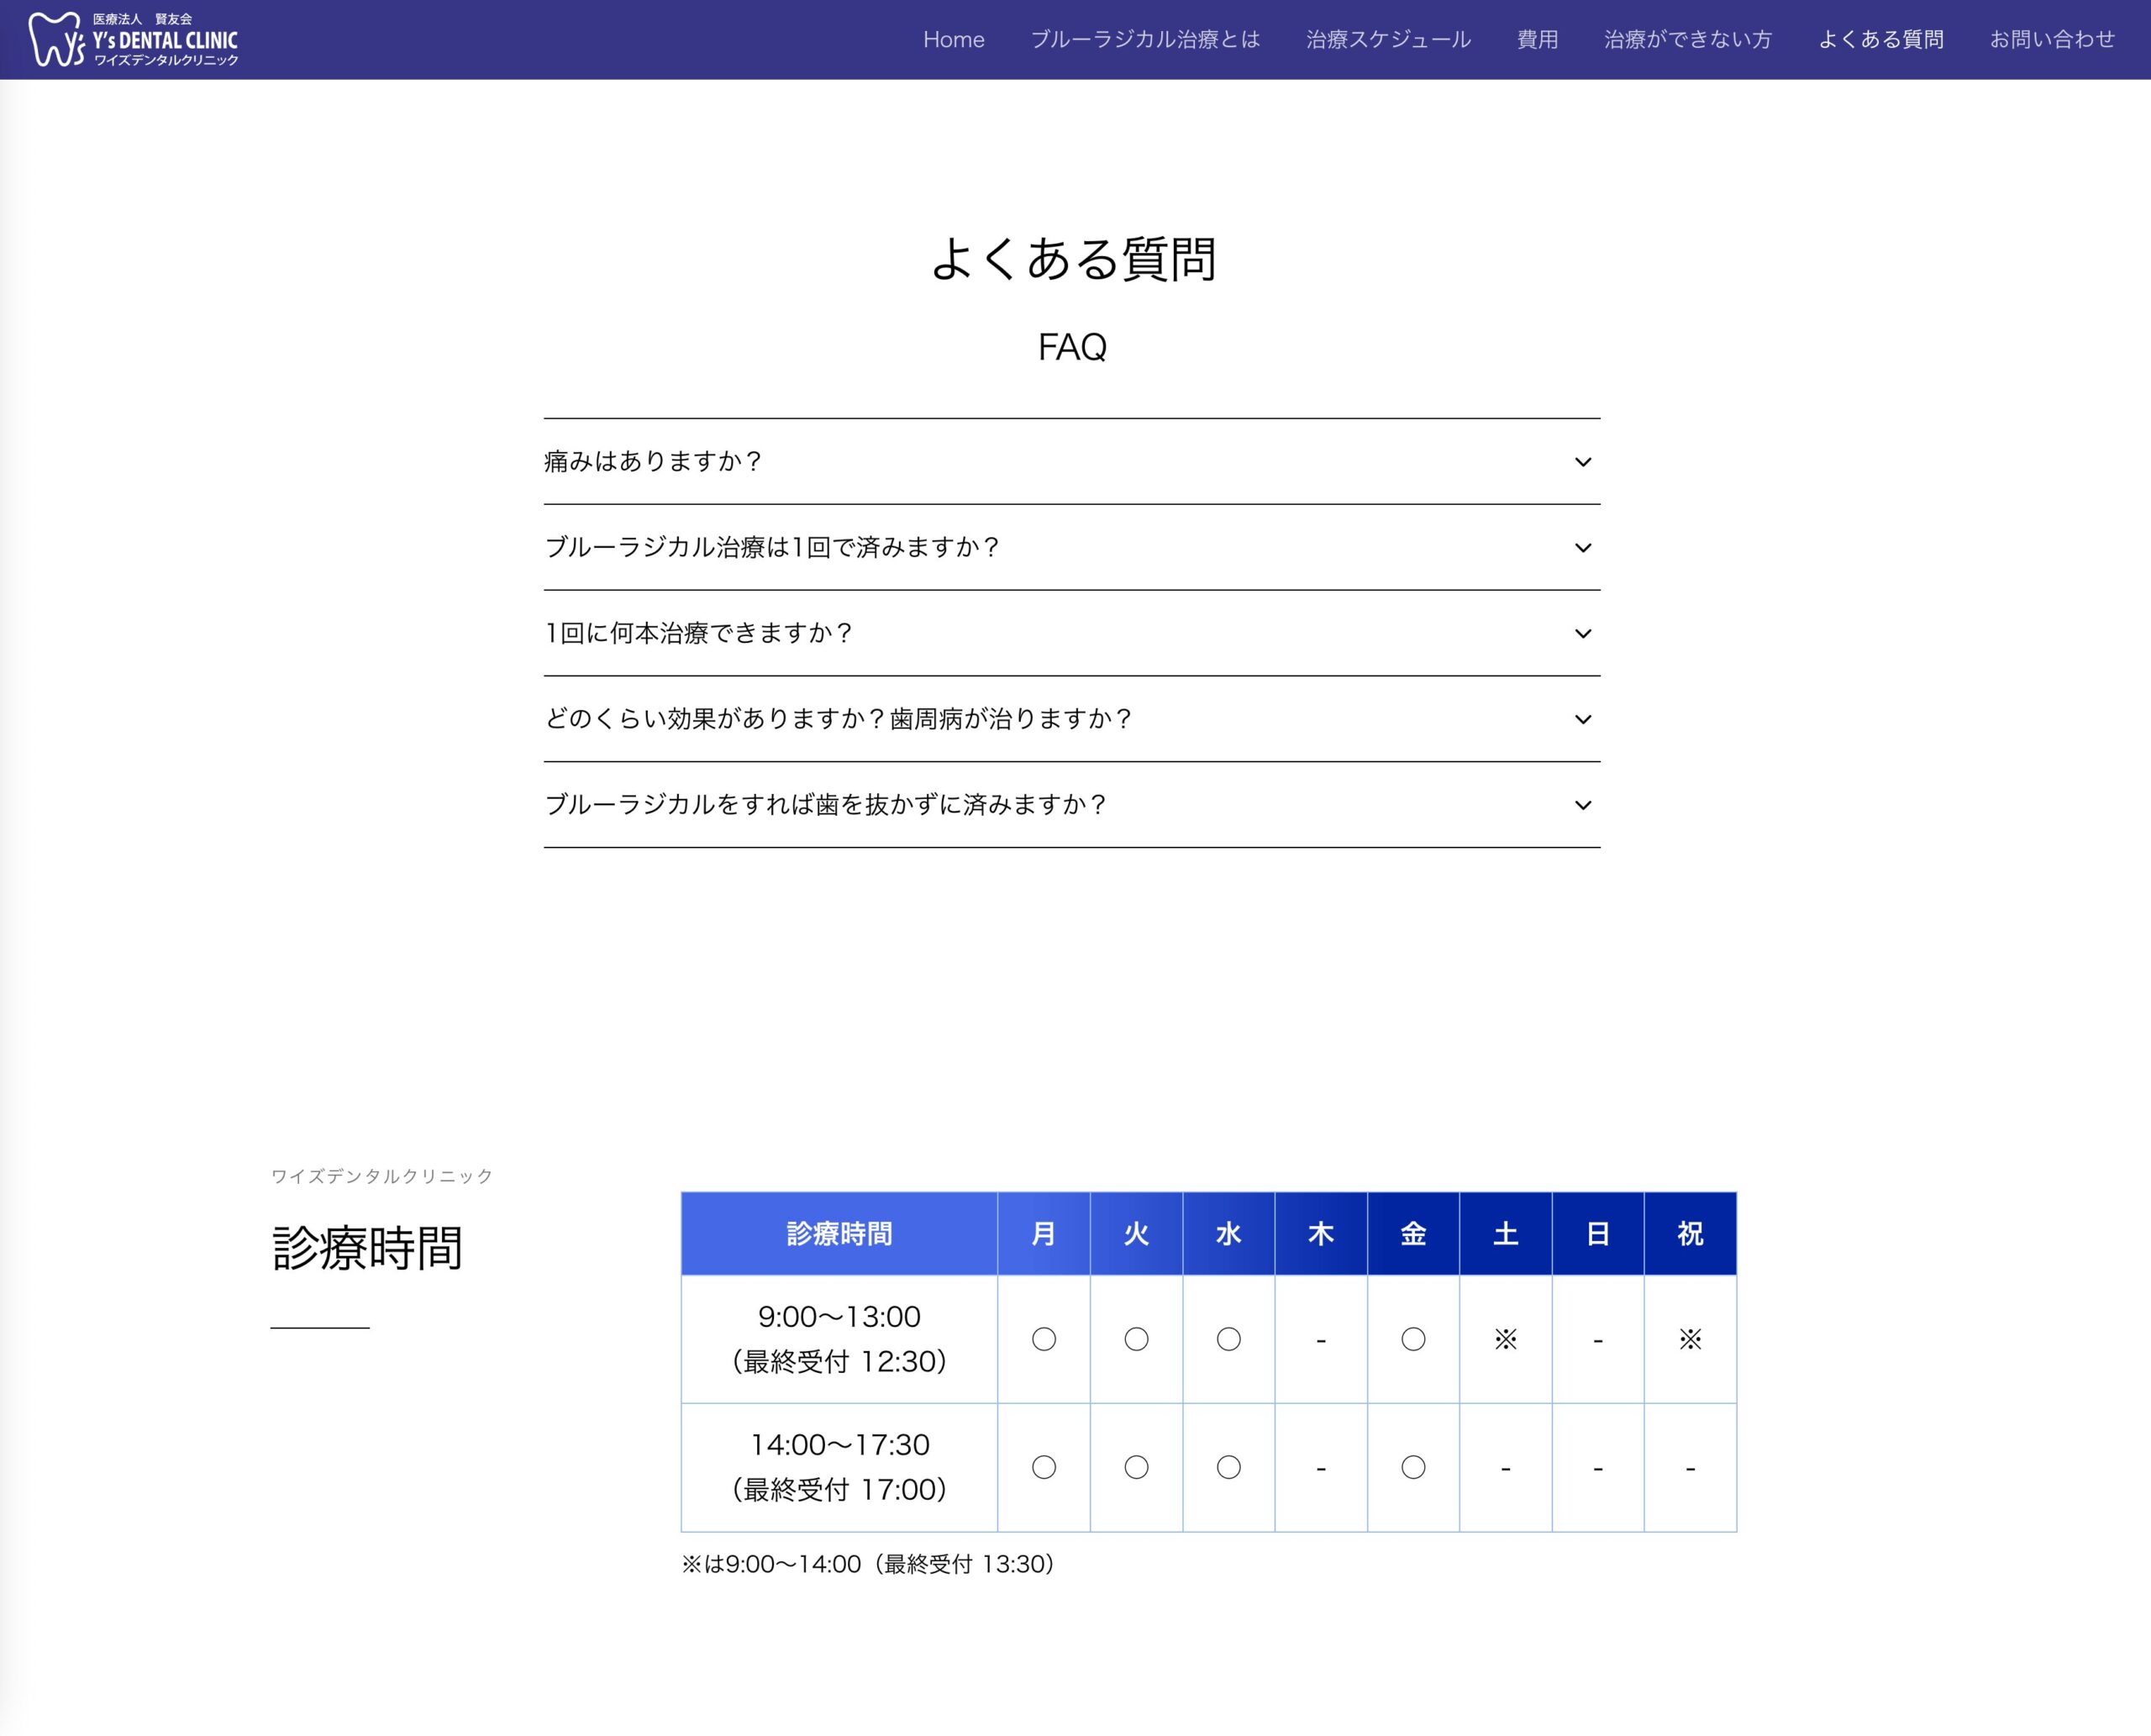Screen dimensions: 2151x1736
Task: Click chevron beside 痛みはありますか？
Action: pyautogui.click(x=1583, y=462)
